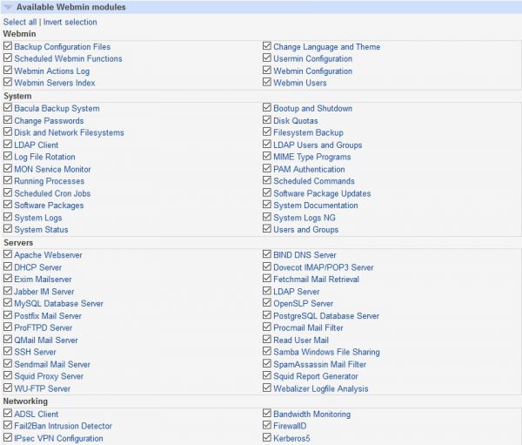Toggle the BIND DNS Server checkbox

coord(267,255)
